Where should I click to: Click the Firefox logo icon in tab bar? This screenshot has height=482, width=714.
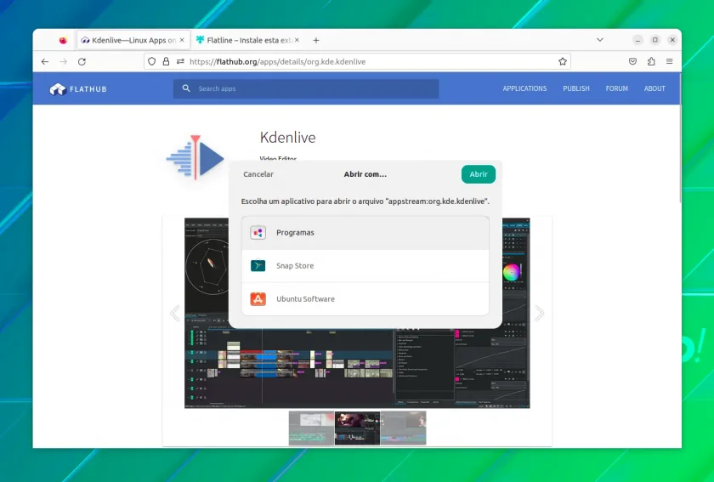(63, 40)
